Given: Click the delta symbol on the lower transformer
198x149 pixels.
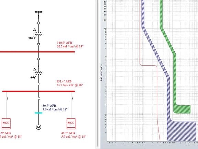Looking at the screenshot, I should (35, 69).
